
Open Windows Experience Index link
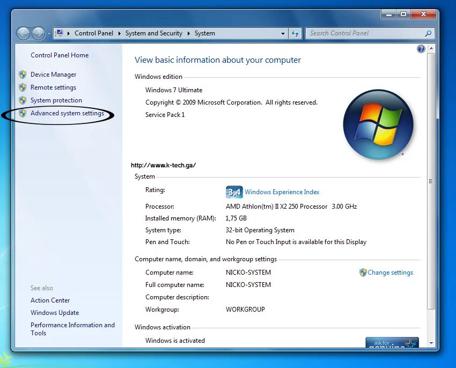pyautogui.click(x=282, y=192)
